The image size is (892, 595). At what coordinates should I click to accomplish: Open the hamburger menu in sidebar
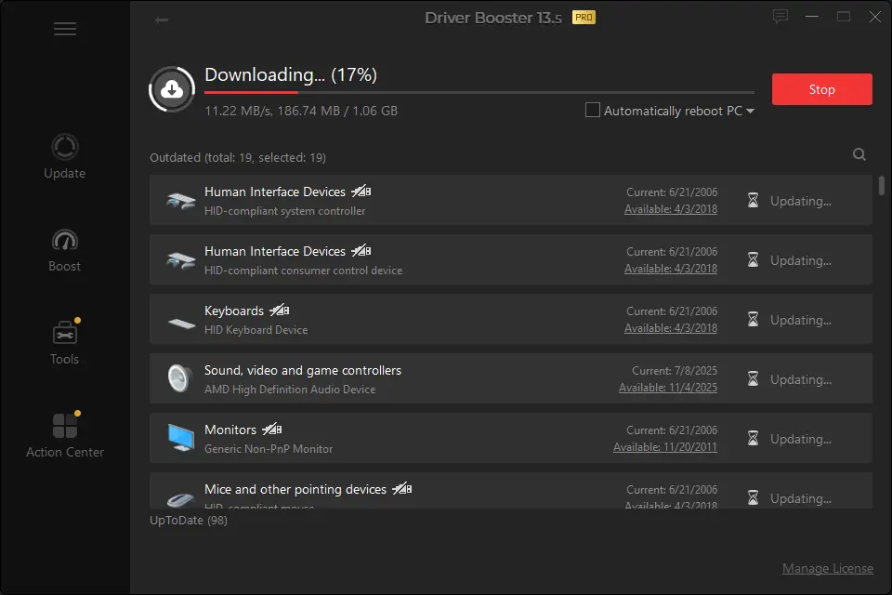65,29
